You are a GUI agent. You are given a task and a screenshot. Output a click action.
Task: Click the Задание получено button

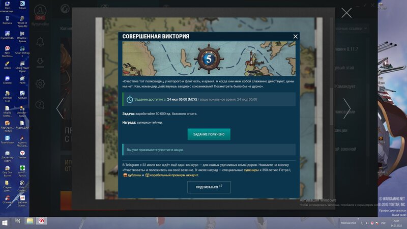[209, 134]
